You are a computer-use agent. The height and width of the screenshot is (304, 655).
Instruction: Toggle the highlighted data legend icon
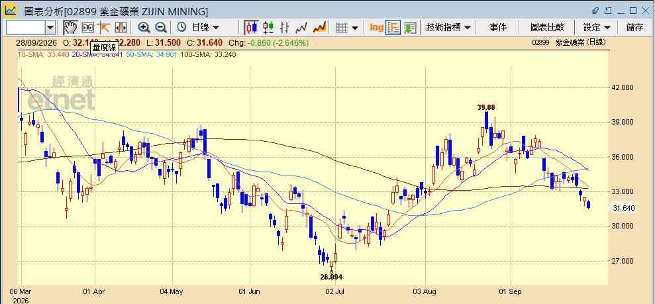tap(393, 28)
